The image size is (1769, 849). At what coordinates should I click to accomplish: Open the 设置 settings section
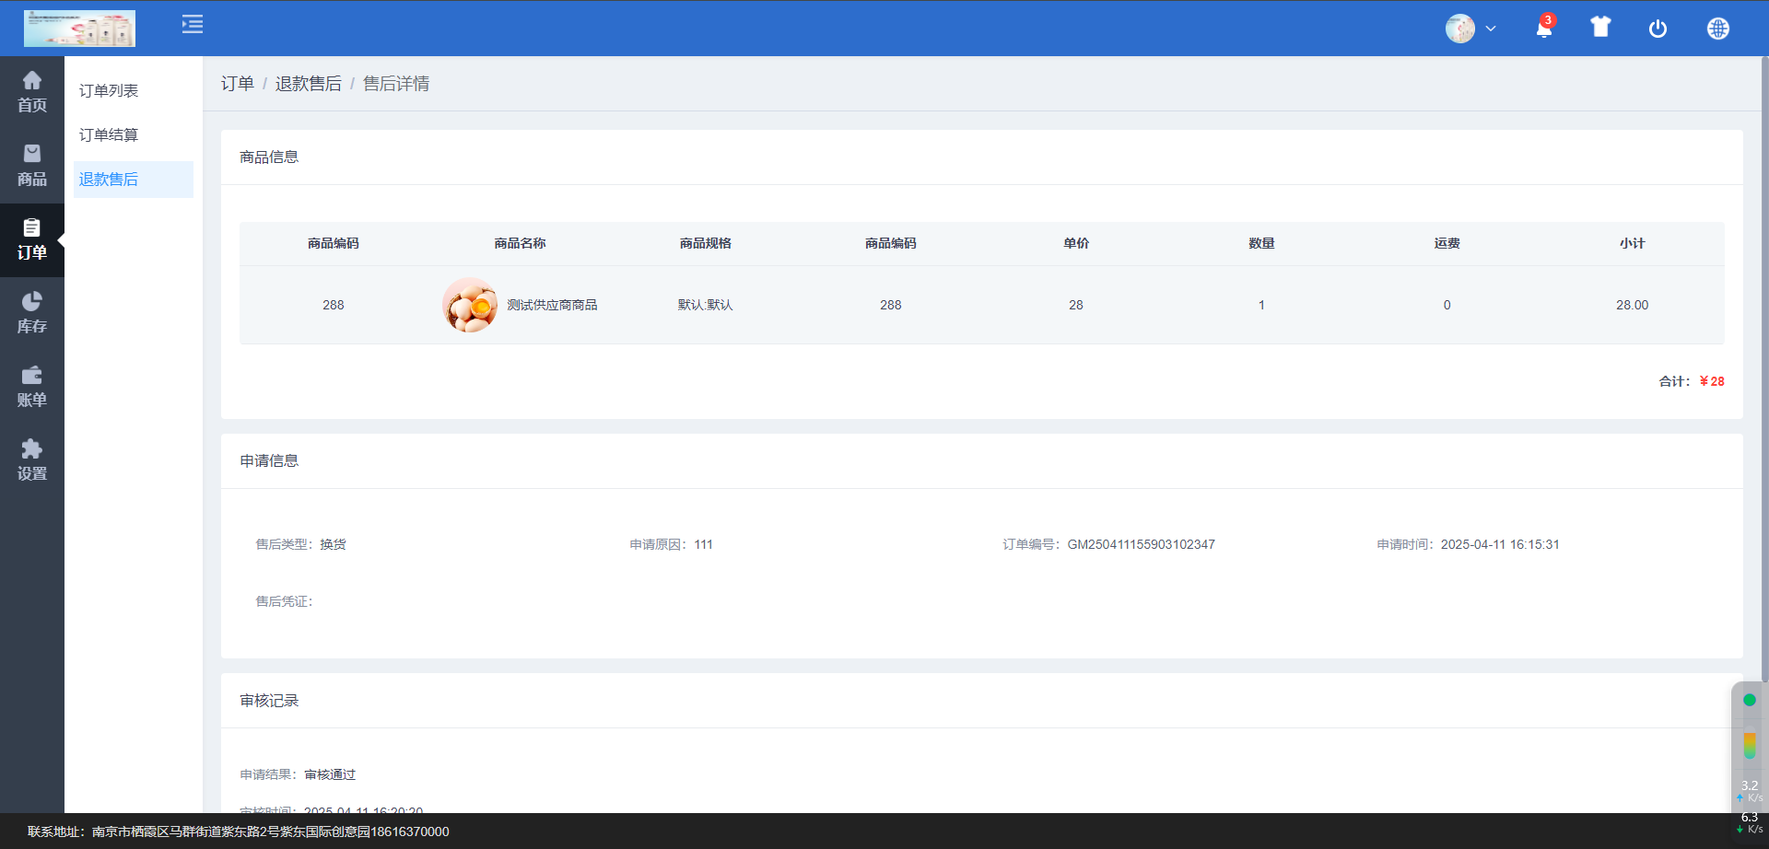pyautogui.click(x=32, y=460)
